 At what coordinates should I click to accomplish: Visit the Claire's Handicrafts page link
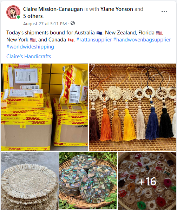coord(29,57)
